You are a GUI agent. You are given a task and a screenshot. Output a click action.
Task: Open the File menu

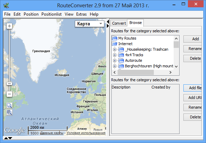coord(7,14)
